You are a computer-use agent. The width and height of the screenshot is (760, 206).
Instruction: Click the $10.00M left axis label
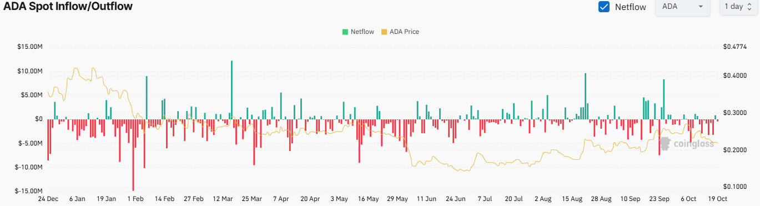[x=31, y=71]
